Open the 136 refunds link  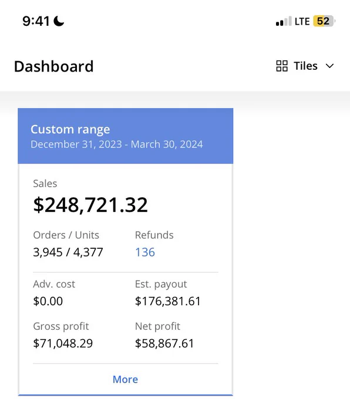[x=145, y=252]
